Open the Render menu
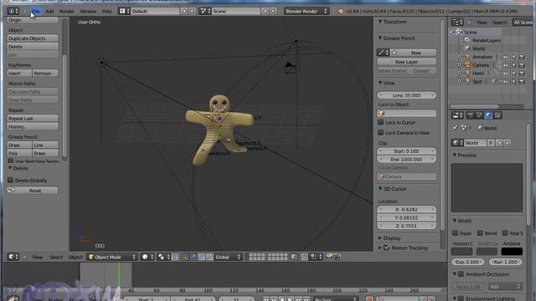Screen dimensions: 536x301 pyautogui.click(x=67, y=11)
